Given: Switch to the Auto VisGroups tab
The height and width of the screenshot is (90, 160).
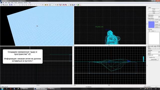Looking at the screenshot, I should point(153,31).
